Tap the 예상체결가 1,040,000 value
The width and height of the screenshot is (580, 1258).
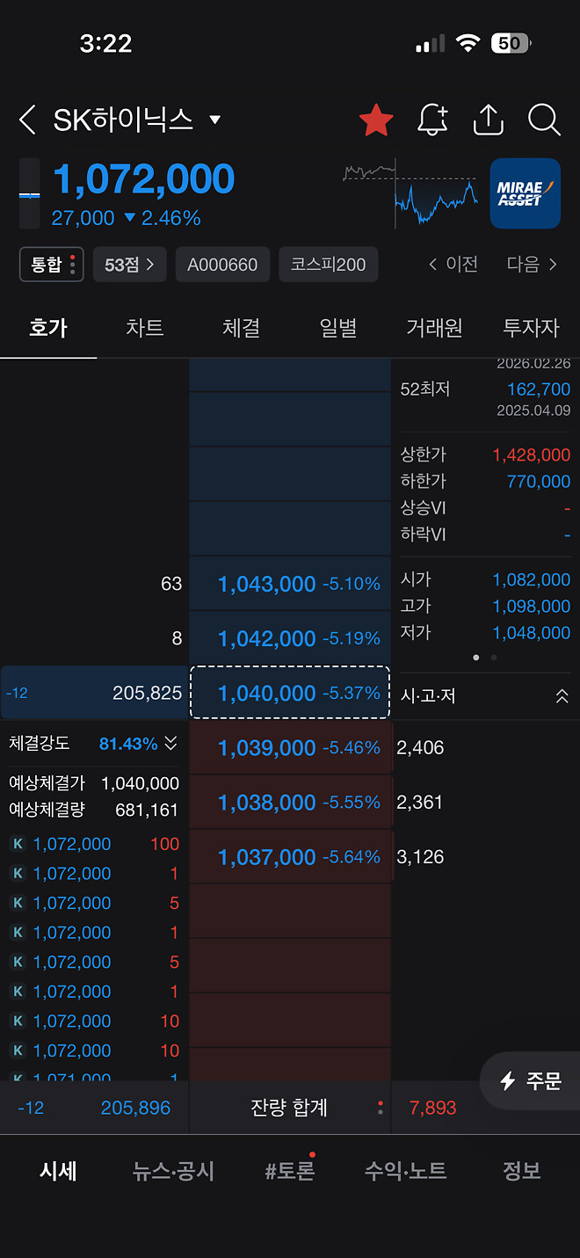click(141, 783)
